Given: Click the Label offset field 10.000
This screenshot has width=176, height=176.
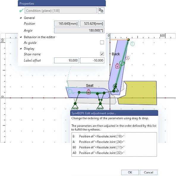Looking at the screenshot, I should tap(67, 60).
